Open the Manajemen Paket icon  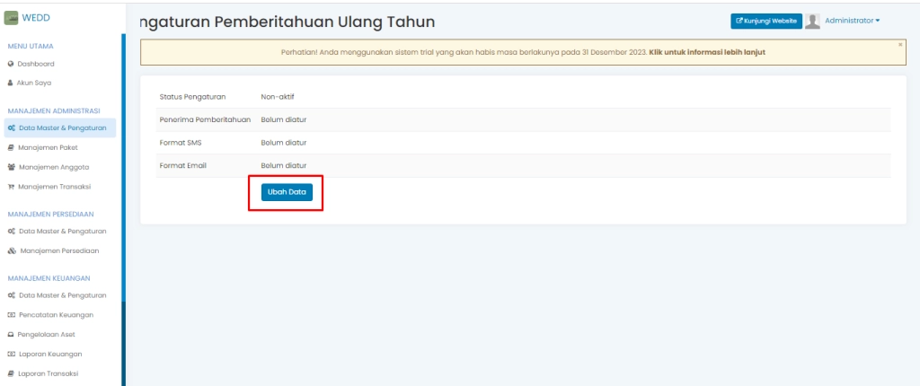point(11,147)
